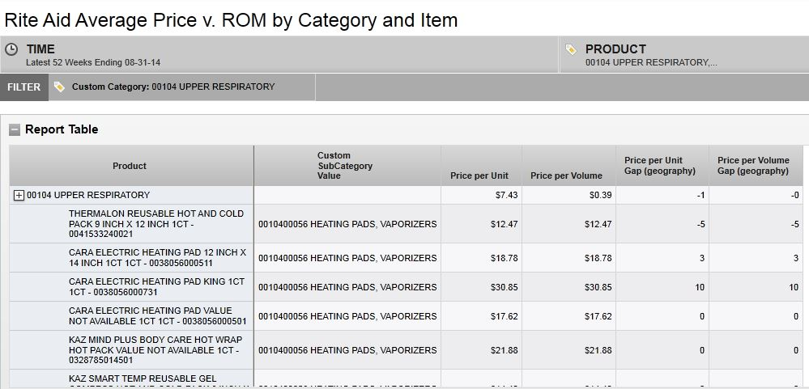Click Price per Unit Gap (geography) header

click(659, 166)
